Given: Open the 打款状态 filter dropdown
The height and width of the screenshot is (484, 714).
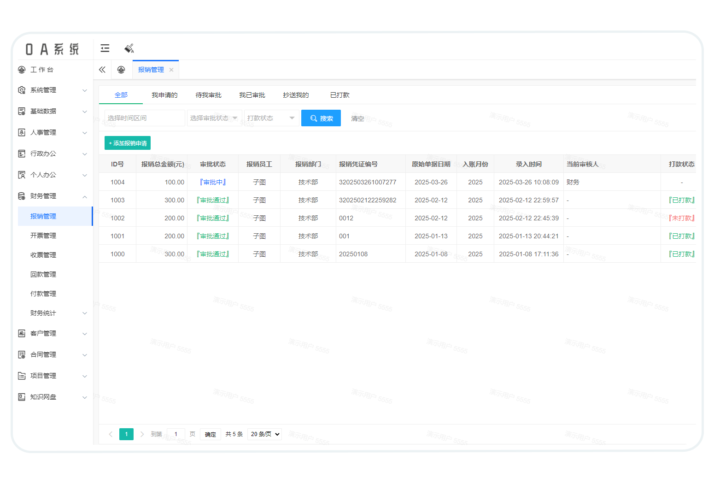Looking at the screenshot, I should coord(271,118).
